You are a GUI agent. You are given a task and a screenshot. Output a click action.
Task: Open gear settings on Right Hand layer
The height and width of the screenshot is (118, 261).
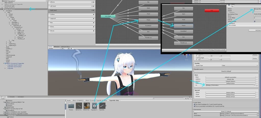94,10
